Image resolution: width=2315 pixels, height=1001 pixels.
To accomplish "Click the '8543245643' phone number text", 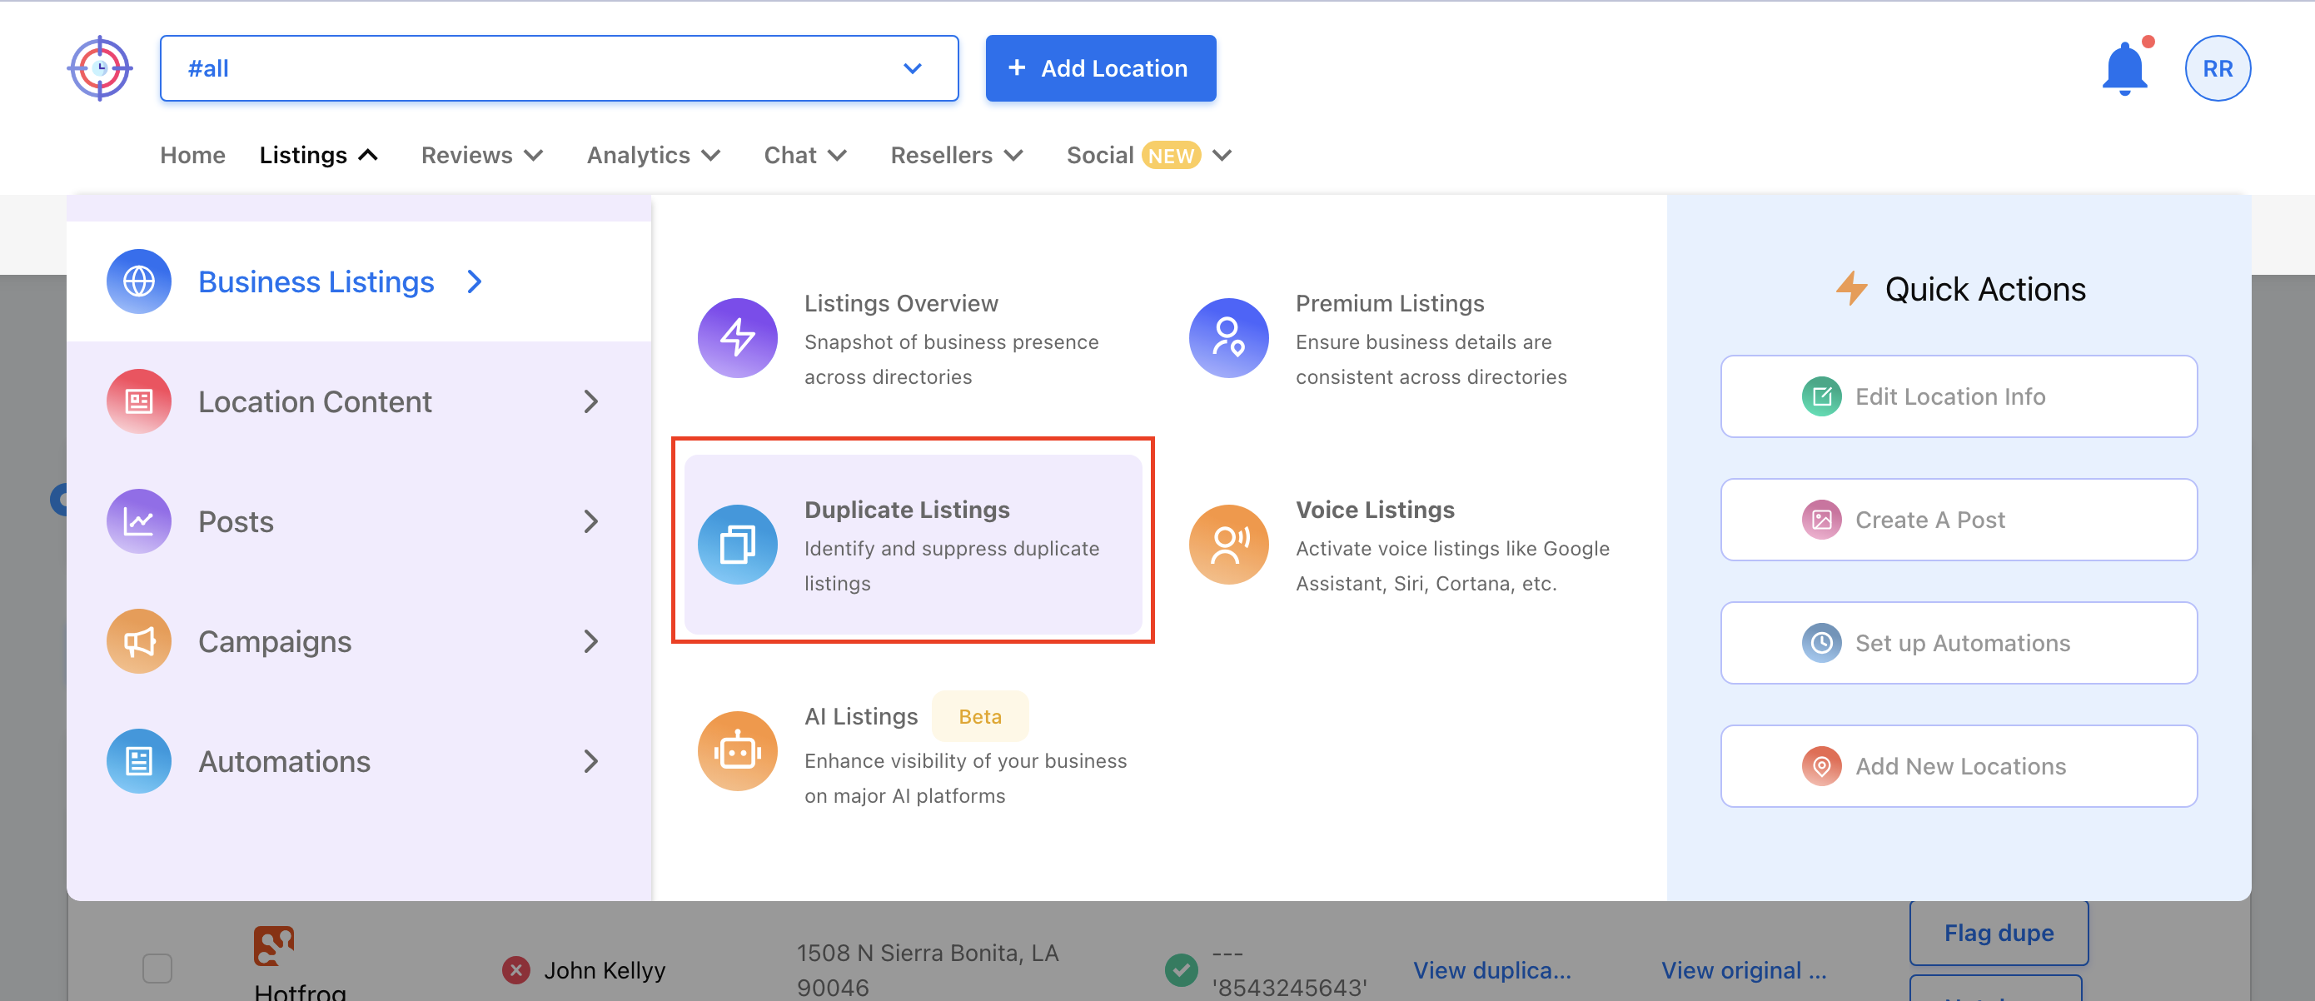I will (x=1290, y=988).
